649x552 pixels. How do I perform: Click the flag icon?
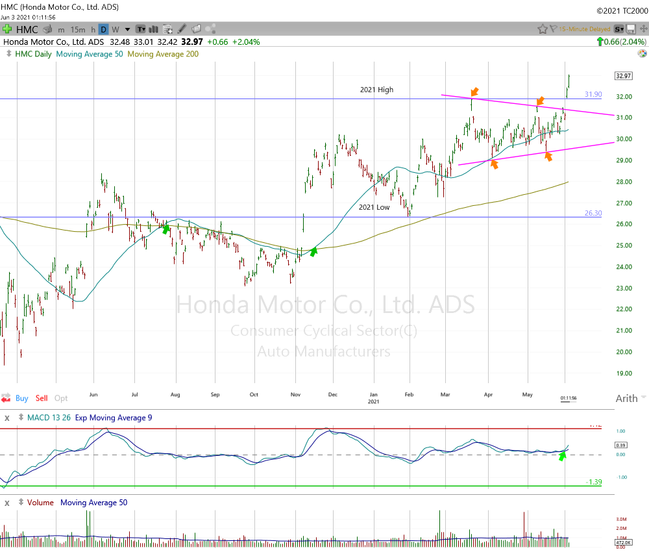[554, 29]
